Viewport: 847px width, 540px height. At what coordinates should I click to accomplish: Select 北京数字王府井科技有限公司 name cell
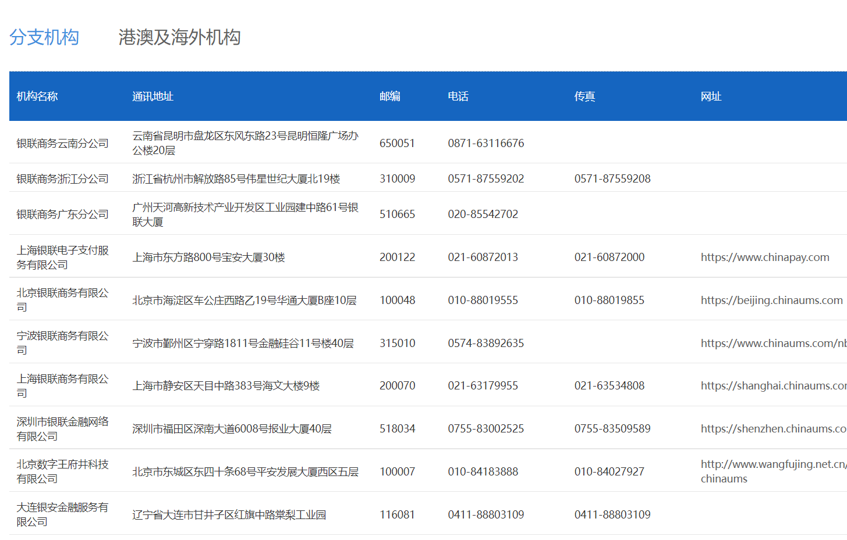(x=62, y=471)
